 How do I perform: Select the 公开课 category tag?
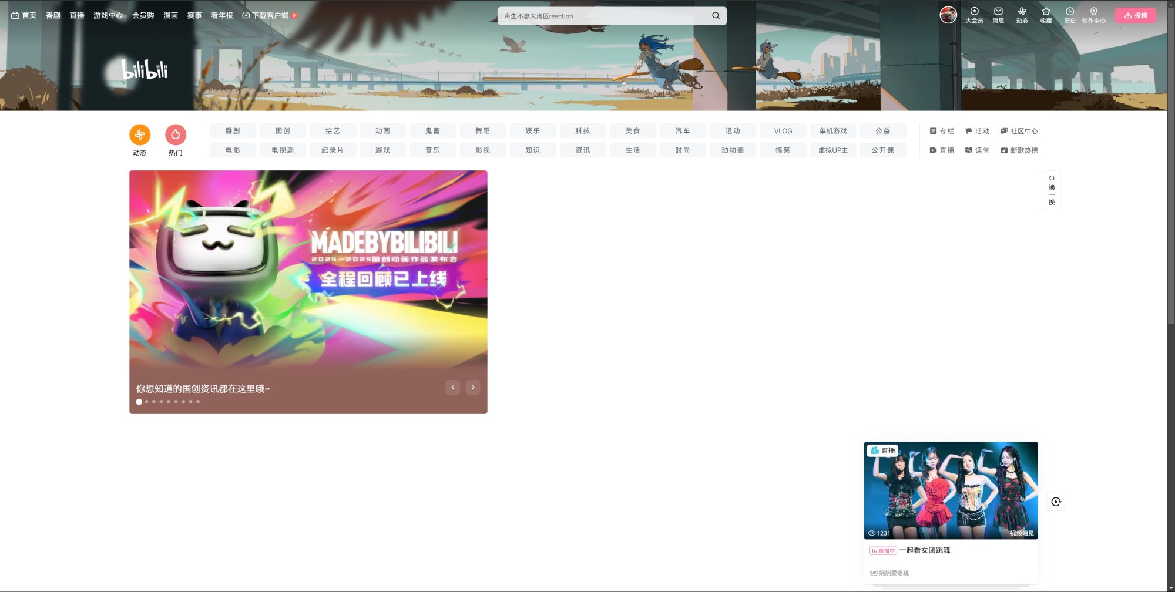(883, 150)
